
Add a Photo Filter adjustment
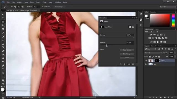click(160, 38)
